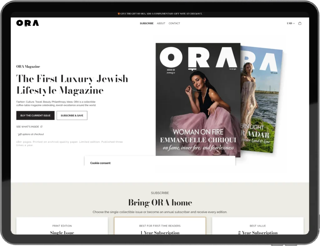Screen dimensions: 320x246
Task: Open the Subscribe nav item
Action: [147, 23]
